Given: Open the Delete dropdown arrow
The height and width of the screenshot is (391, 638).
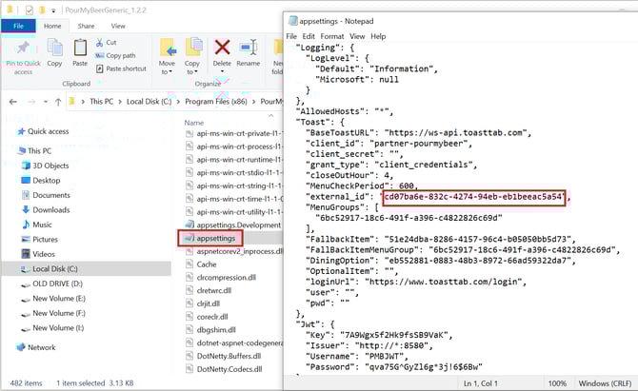Looking at the screenshot, I should point(222,72).
